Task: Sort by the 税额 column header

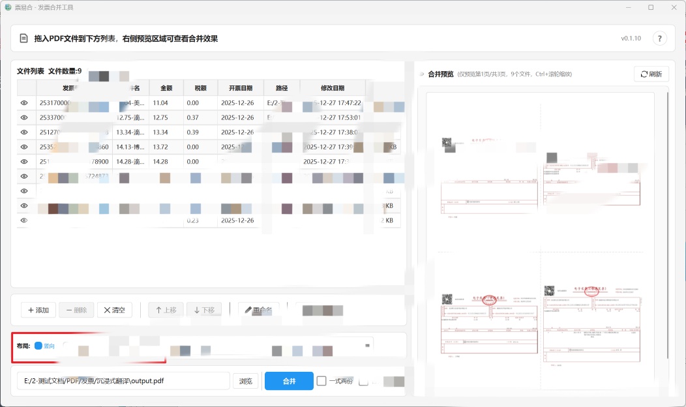Action: pyautogui.click(x=200, y=88)
